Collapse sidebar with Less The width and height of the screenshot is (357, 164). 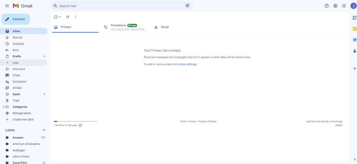tap(24, 63)
